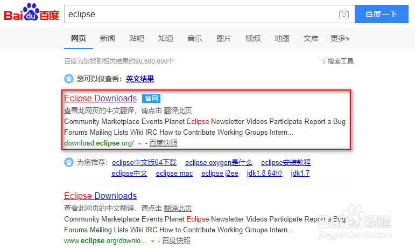Switch to the 新闻 tab
This screenshot has width=415, height=249.
[x=108, y=38]
